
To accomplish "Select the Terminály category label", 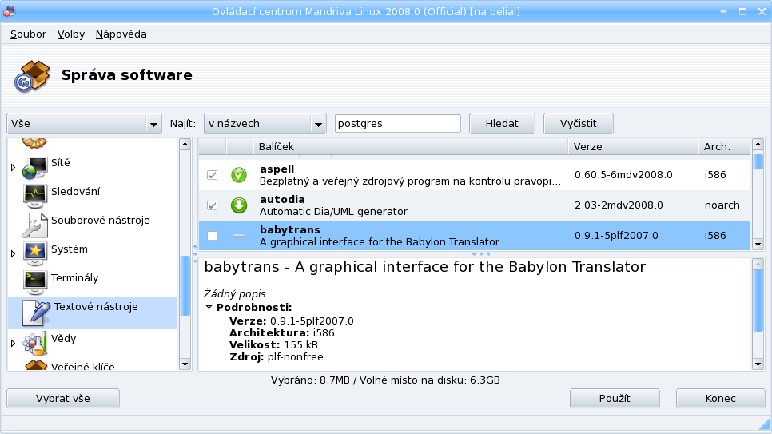I will tap(75, 278).
